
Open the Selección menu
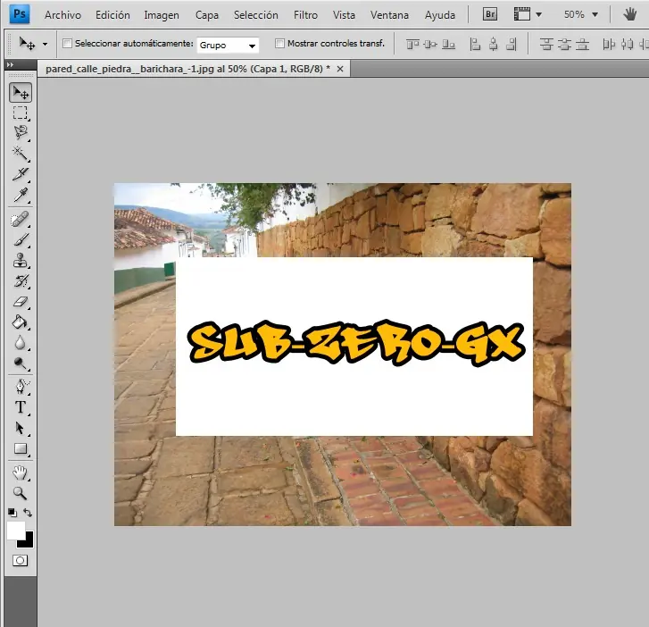coord(256,15)
